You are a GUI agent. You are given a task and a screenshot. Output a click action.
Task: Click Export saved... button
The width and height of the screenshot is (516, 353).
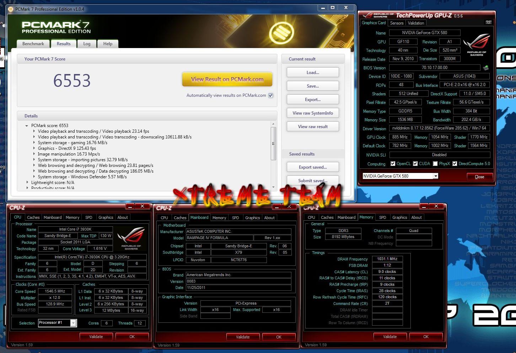pos(313,167)
